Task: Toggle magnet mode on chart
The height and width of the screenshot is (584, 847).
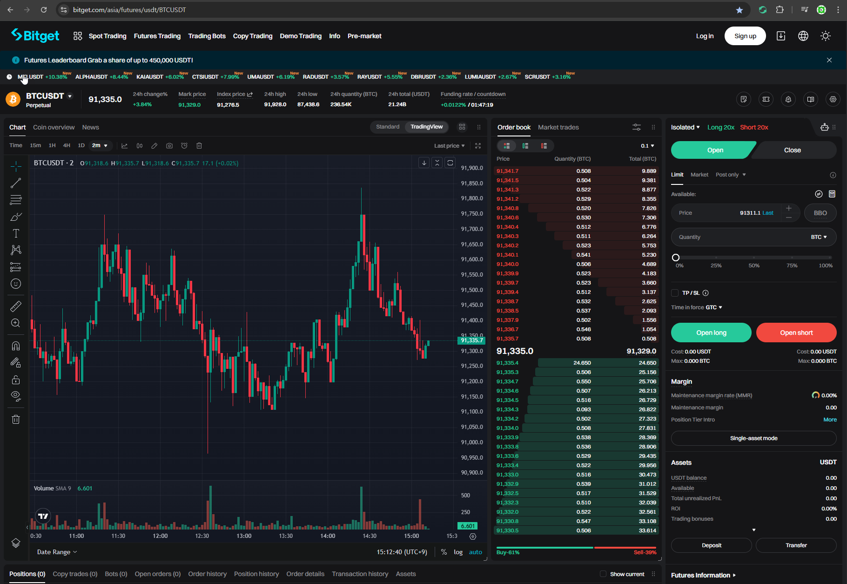Action: point(16,346)
